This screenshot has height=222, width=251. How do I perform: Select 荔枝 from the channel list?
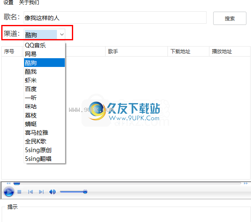44,115
